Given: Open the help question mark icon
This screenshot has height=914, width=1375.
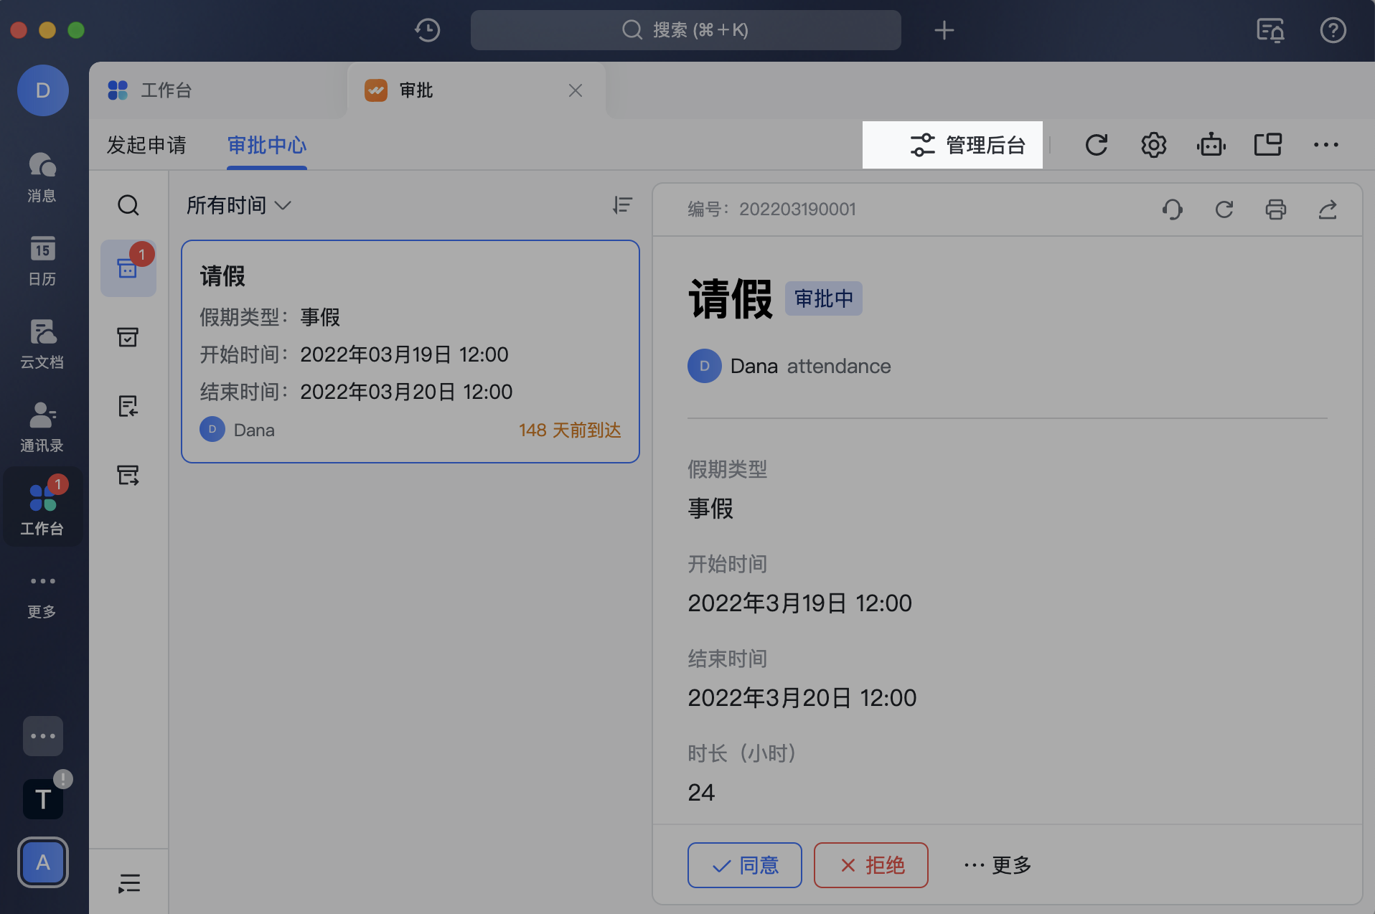Looking at the screenshot, I should (x=1333, y=30).
